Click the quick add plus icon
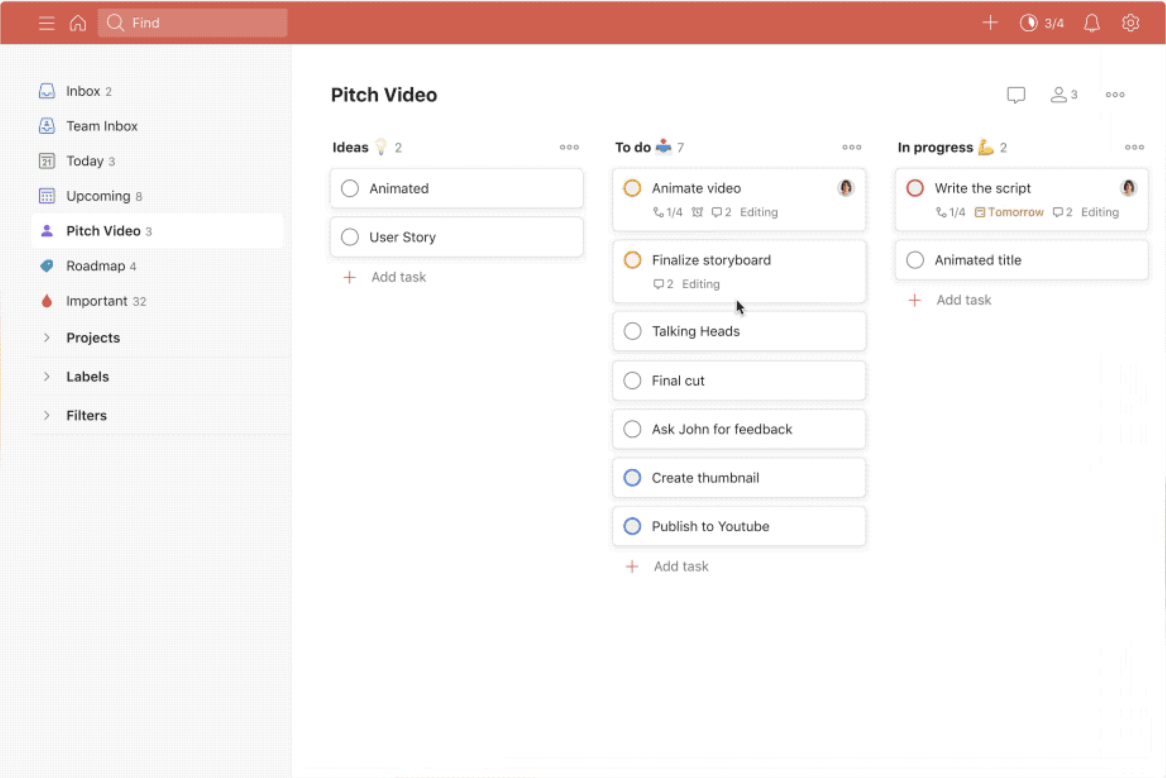The width and height of the screenshot is (1166, 778). (990, 23)
